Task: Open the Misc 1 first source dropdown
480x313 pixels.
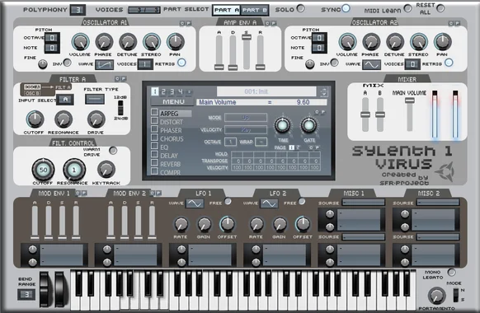Action: click(x=364, y=203)
